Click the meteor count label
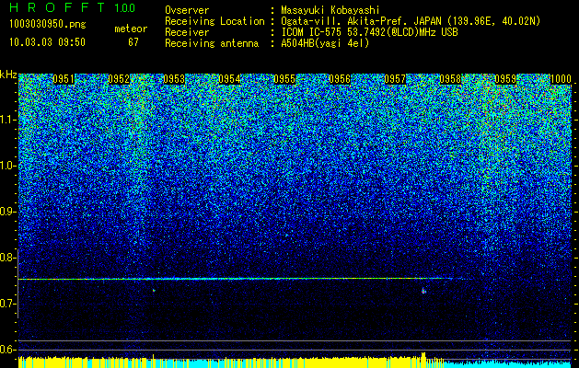Screen dimensions: 579x368 pos(131,29)
